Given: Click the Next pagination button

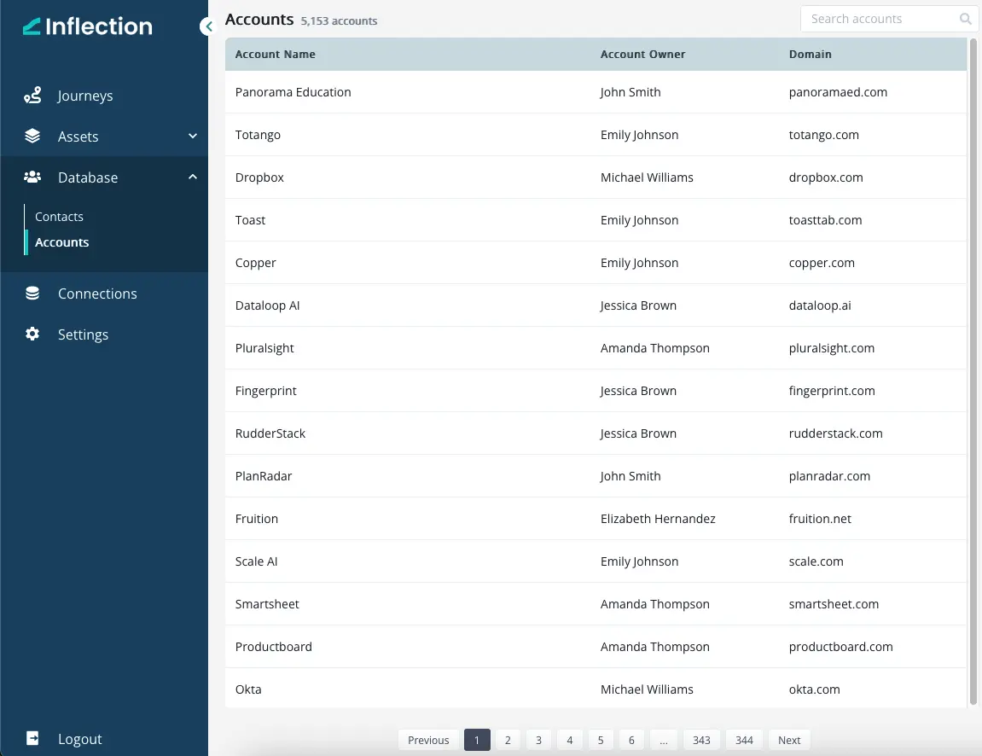Looking at the screenshot, I should point(789,741).
